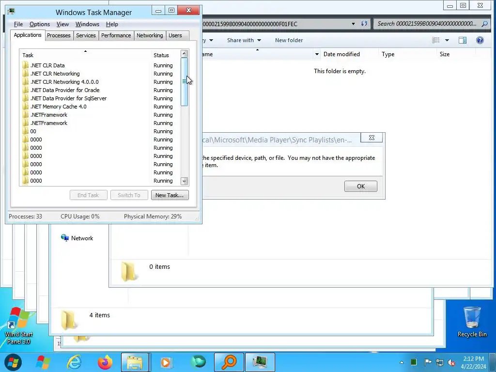Select Network in Explorer navigation pane
This screenshot has height=372, width=496.
(x=77, y=238)
